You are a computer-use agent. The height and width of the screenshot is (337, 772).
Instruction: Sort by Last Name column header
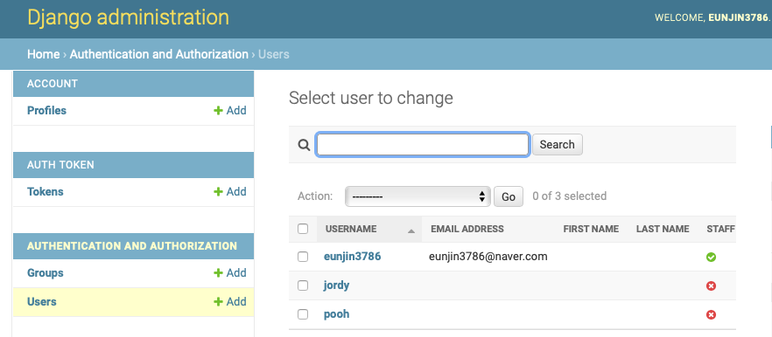click(663, 229)
